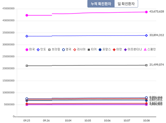The width and height of the screenshot is (166, 123).
Task: Click the 43,673,628 value label
Action: coord(157,11)
